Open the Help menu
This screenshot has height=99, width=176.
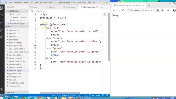pyautogui.click(x=51, y=2)
